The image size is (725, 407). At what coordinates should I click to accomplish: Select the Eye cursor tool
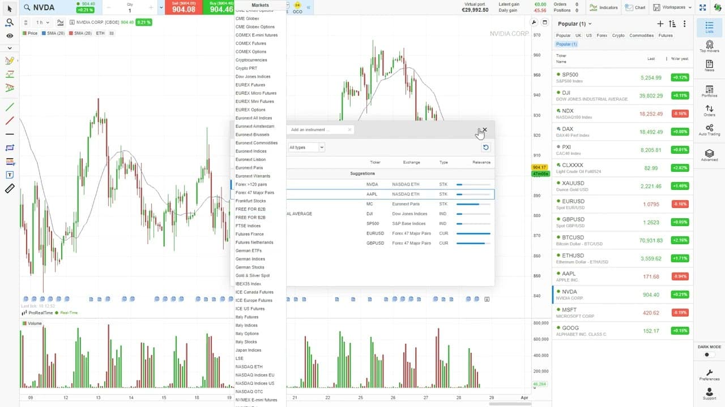[x=10, y=35]
